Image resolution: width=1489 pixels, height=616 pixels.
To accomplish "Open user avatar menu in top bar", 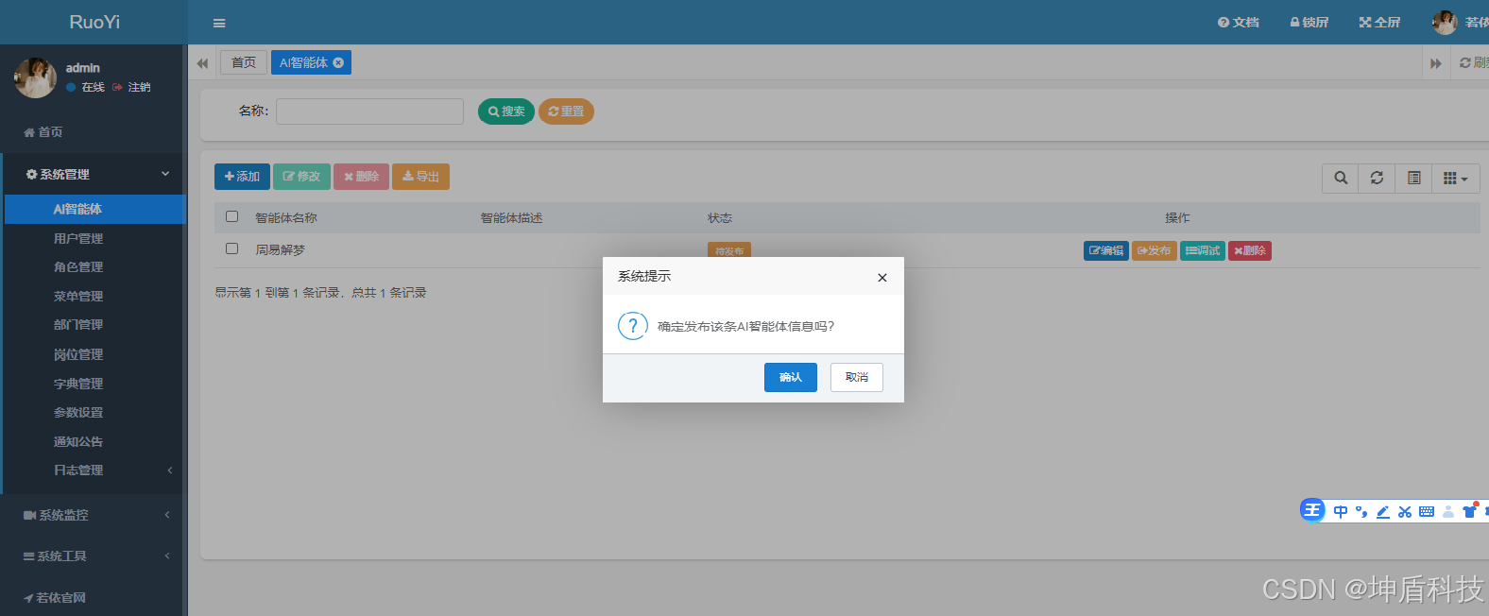I will coord(1445,23).
